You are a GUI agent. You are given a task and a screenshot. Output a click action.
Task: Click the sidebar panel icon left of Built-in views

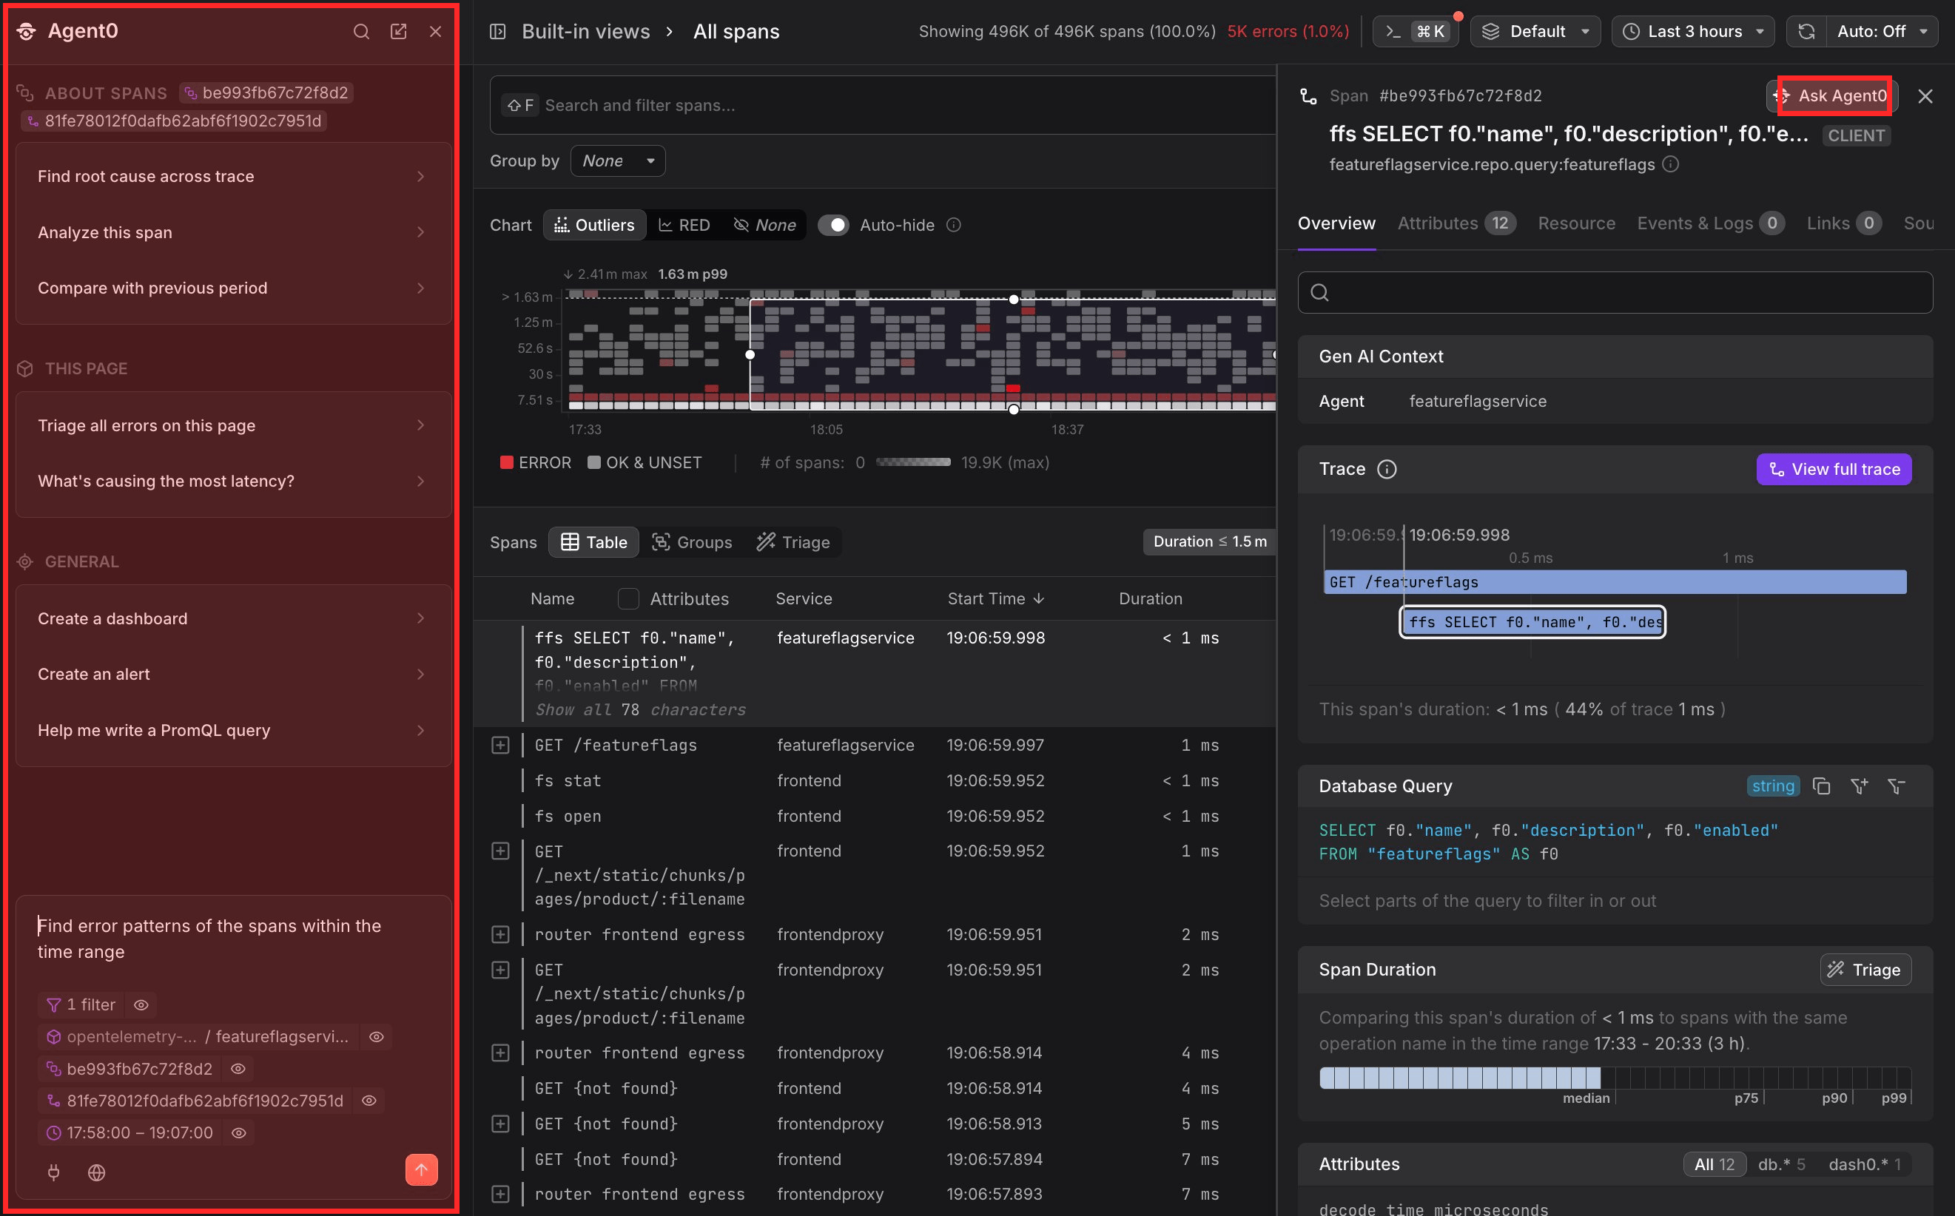[x=498, y=31]
